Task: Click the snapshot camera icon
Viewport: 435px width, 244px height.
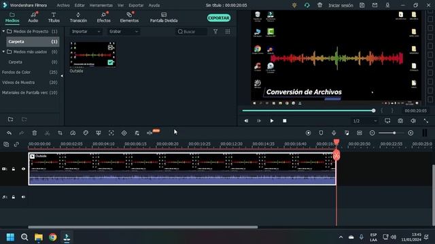Action: tap(400, 121)
